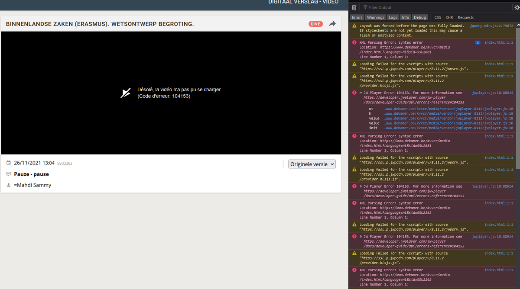The width and height of the screenshot is (520, 289).
Task: Toggle the Errors filter
Action: [x=357, y=17]
